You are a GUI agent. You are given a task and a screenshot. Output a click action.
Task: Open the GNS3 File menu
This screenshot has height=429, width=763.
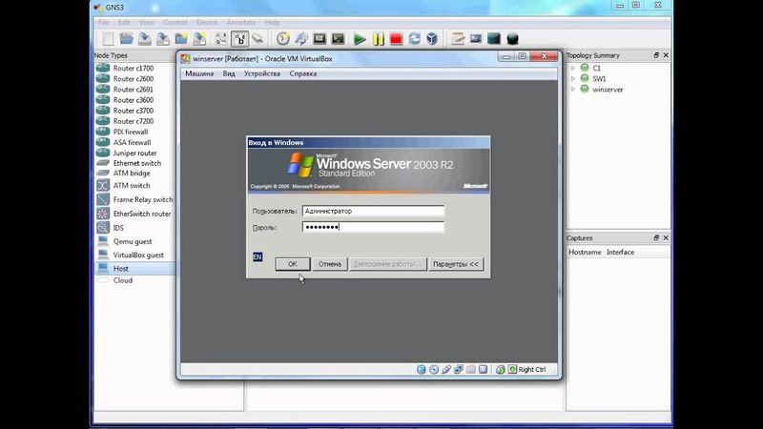(x=104, y=22)
